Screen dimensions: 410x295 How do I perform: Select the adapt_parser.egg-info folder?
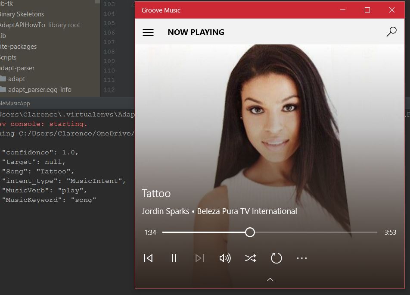(39, 90)
